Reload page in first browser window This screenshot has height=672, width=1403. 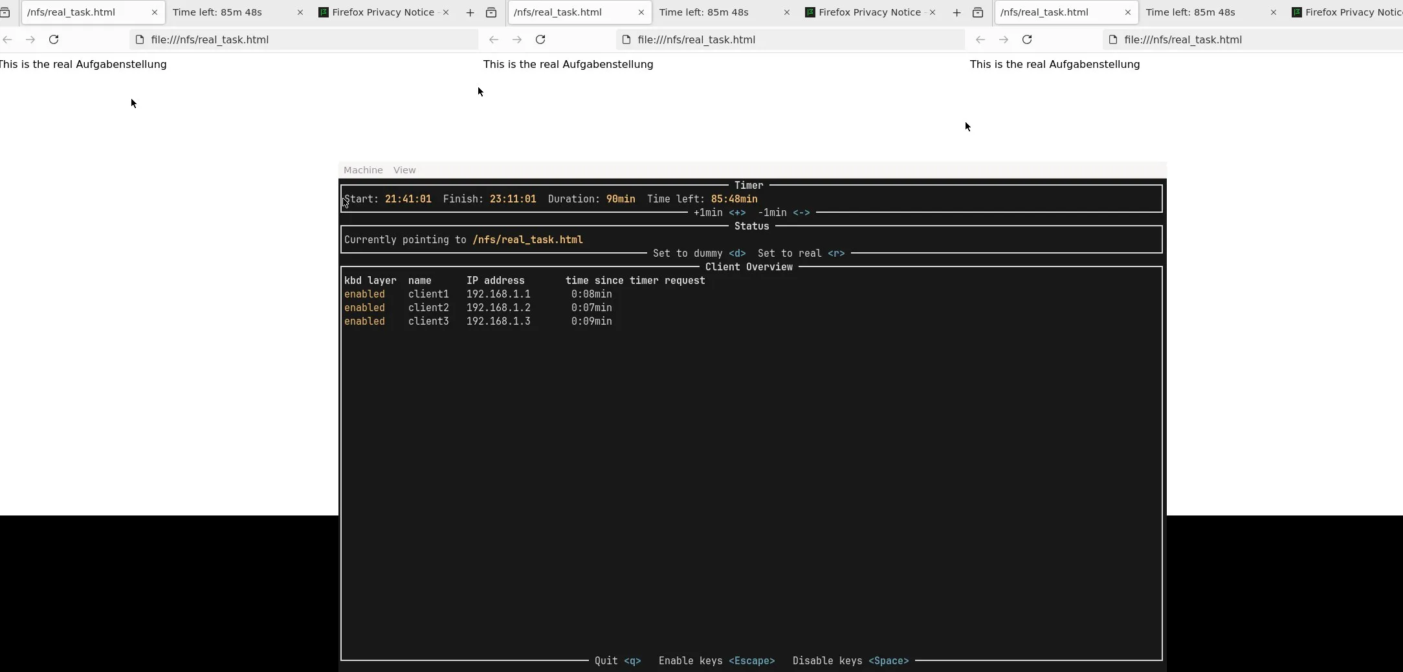coord(54,39)
